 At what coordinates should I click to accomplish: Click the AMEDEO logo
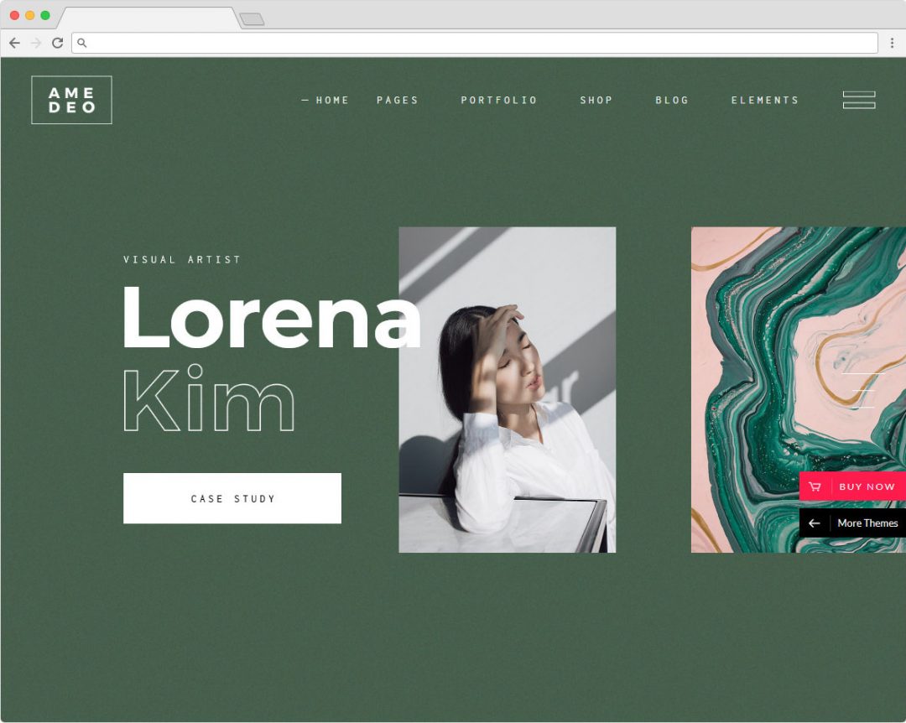click(71, 100)
